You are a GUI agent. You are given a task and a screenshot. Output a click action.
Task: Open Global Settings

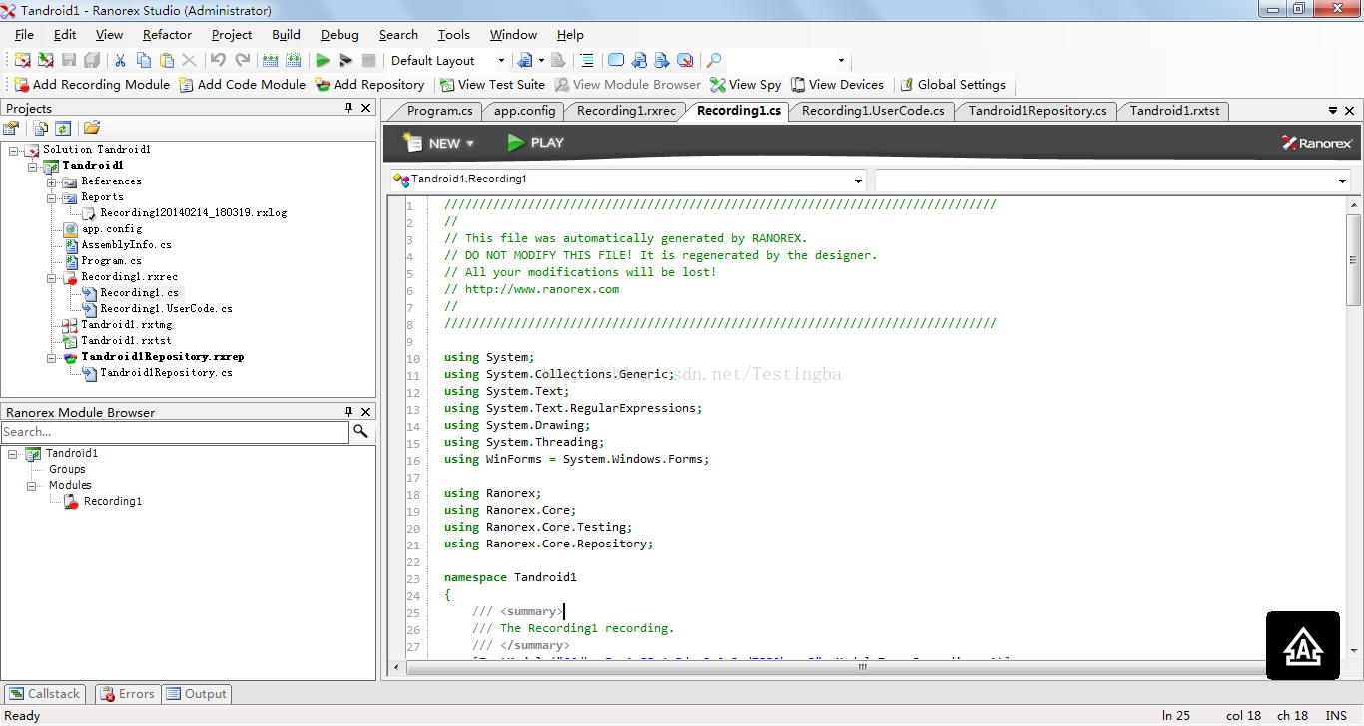coord(953,85)
